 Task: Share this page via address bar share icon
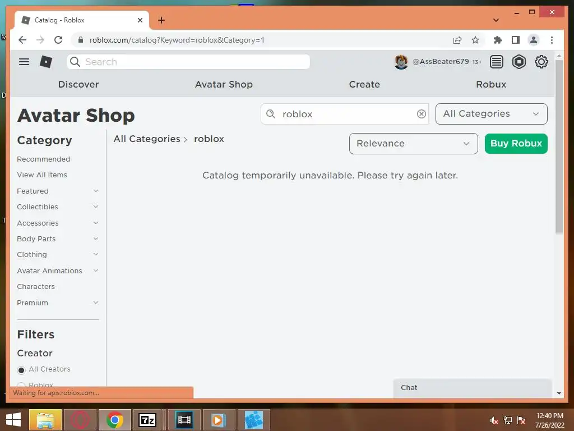coord(457,40)
